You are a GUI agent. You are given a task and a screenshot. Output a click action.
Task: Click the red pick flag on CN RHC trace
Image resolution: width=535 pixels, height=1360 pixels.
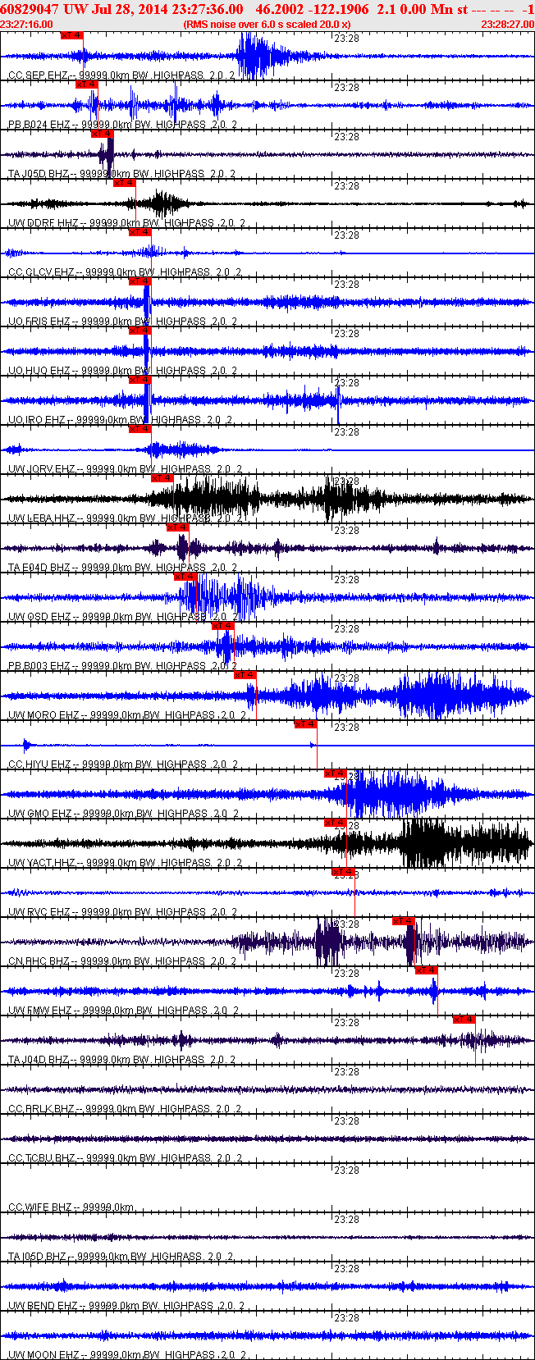(x=404, y=921)
